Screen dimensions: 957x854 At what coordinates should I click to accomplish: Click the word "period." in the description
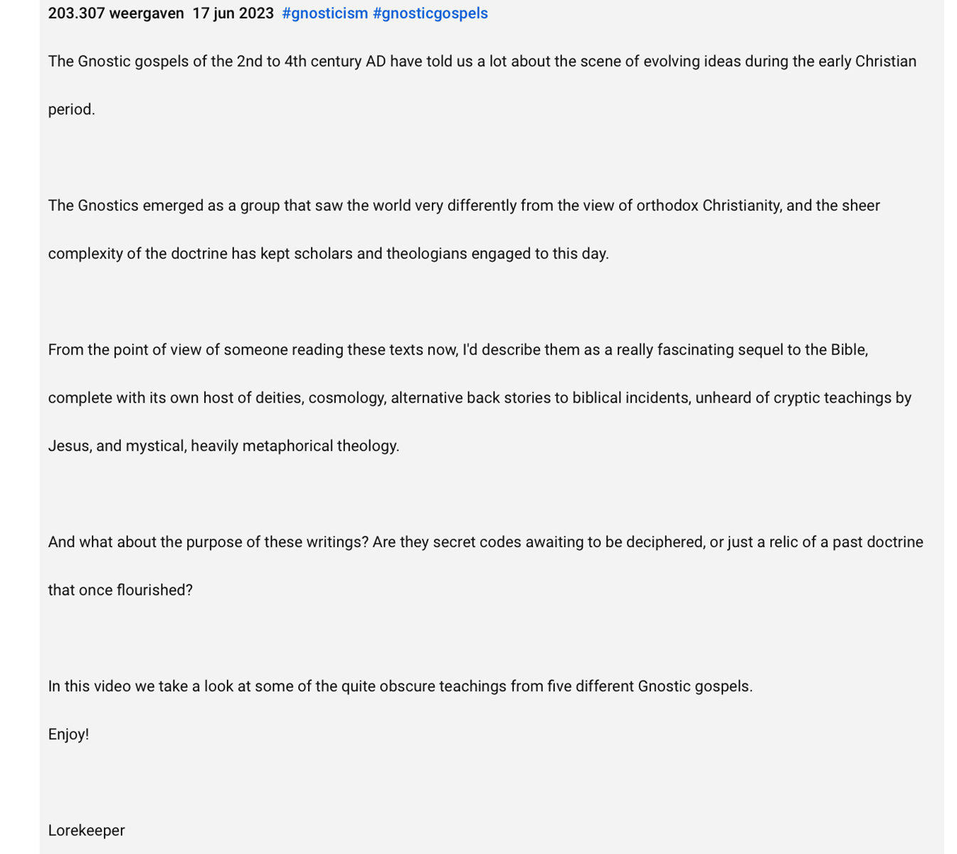(x=71, y=110)
